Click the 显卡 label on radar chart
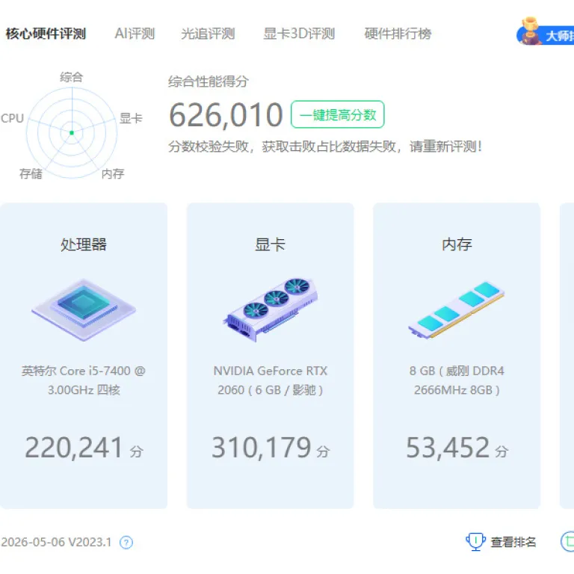This screenshot has height=574, width=574. (x=131, y=118)
